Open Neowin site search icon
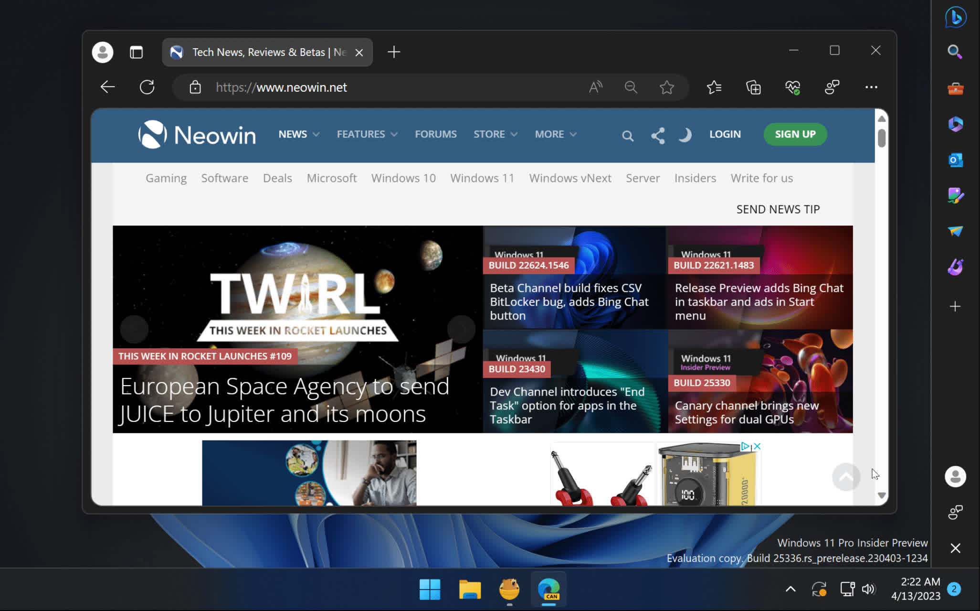This screenshot has width=980, height=611. (628, 136)
